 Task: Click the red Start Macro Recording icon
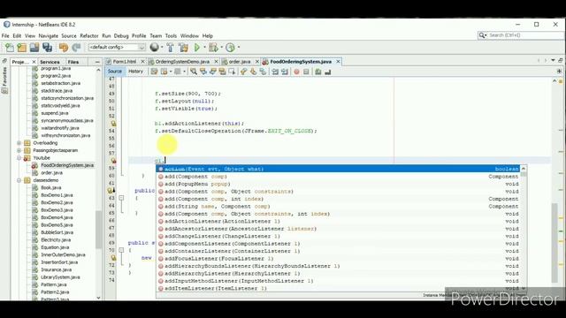[296, 72]
